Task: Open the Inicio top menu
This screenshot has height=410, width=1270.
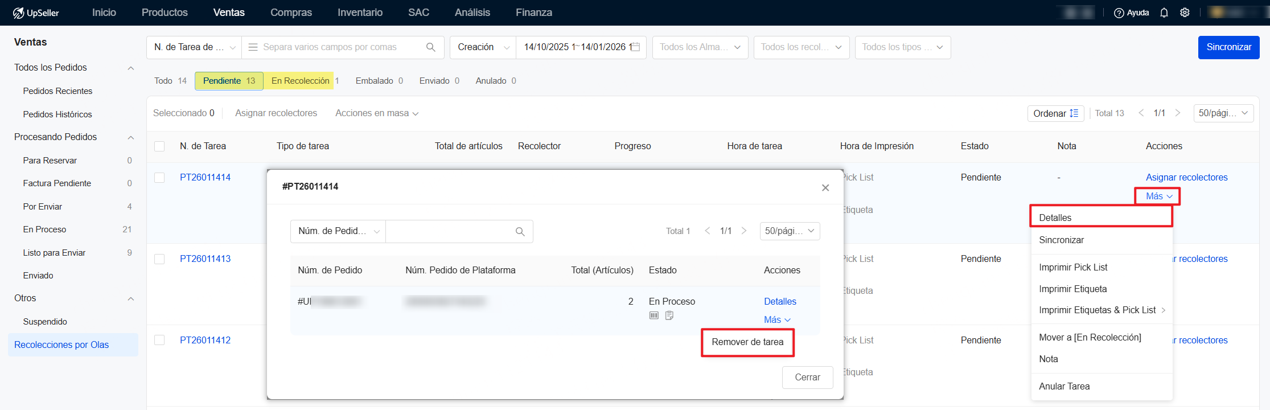Action: tap(104, 13)
